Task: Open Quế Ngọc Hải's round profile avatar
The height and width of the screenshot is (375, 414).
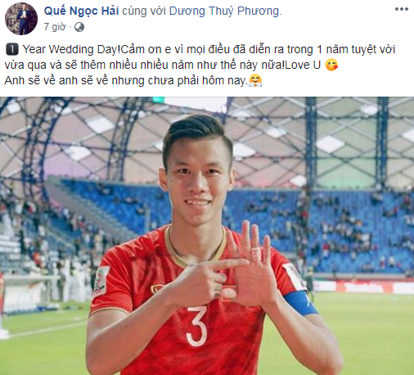Action: 21,19
